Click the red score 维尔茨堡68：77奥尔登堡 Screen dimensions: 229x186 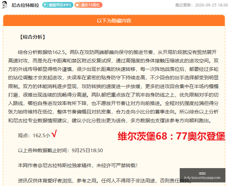(172, 136)
